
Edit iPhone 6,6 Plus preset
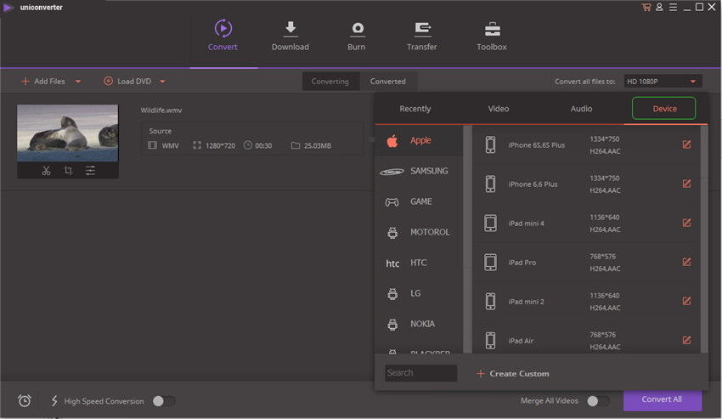point(686,184)
